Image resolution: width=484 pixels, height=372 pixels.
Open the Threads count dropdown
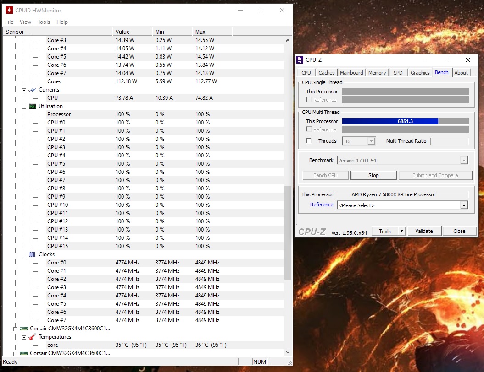pyautogui.click(x=371, y=141)
